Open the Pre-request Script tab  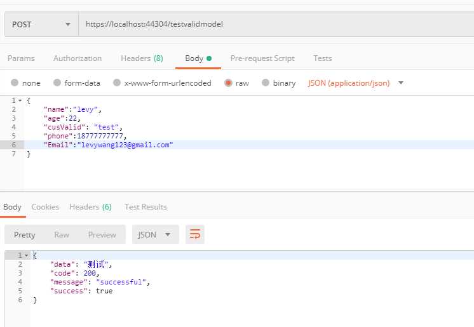(x=262, y=58)
